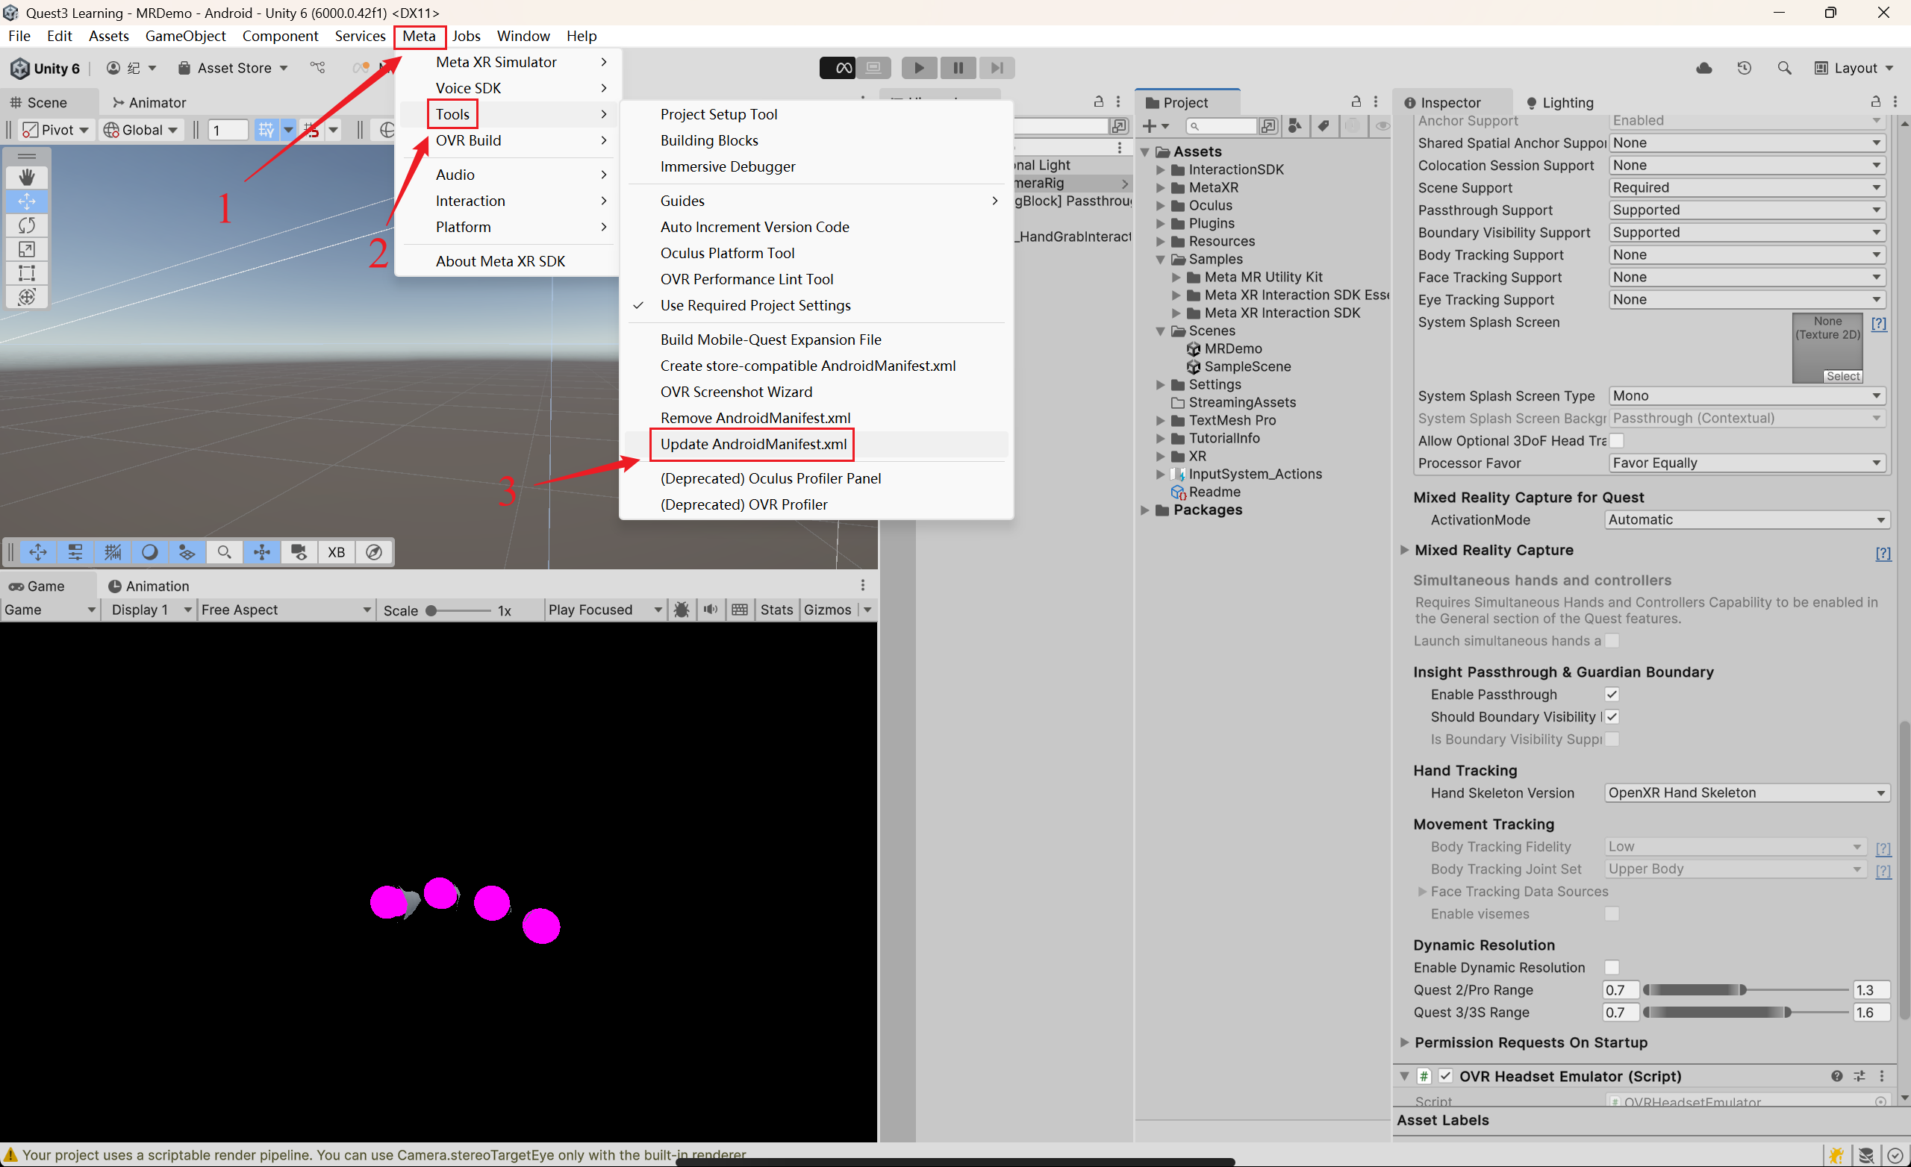
Task: Expand the Packages folder
Action: pyautogui.click(x=1145, y=510)
